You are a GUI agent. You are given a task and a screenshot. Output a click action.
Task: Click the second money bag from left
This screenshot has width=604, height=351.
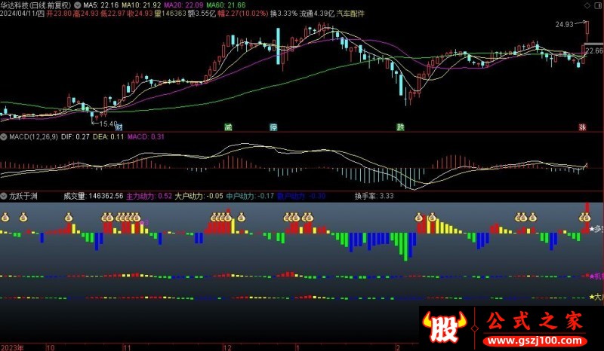point(23,217)
